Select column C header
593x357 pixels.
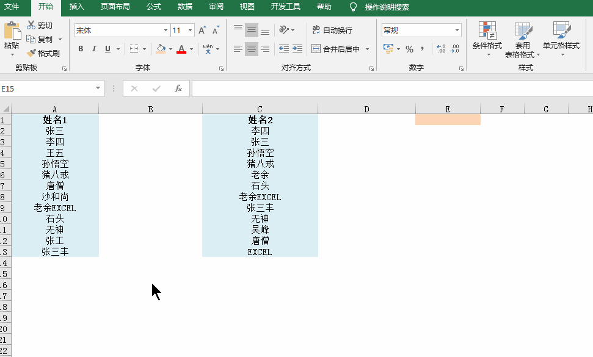click(260, 109)
